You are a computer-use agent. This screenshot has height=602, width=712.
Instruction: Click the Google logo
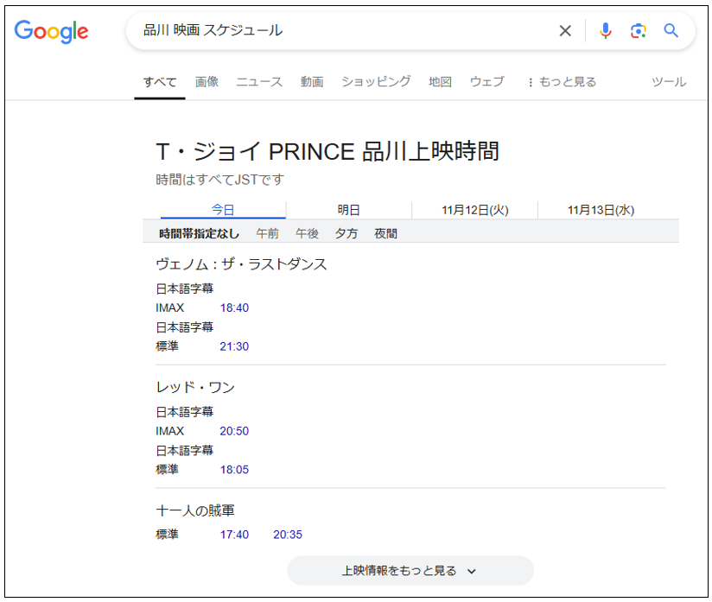click(x=51, y=31)
